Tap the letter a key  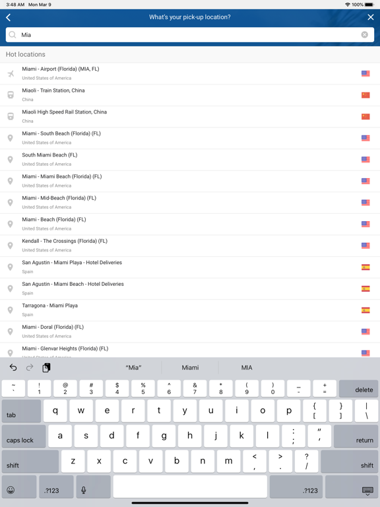[60, 436]
